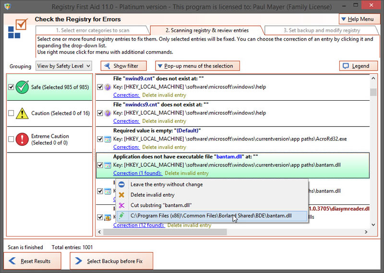The height and width of the screenshot is (273, 384).
Task: Expand Correction (12 found) options
Action: (139, 225)
